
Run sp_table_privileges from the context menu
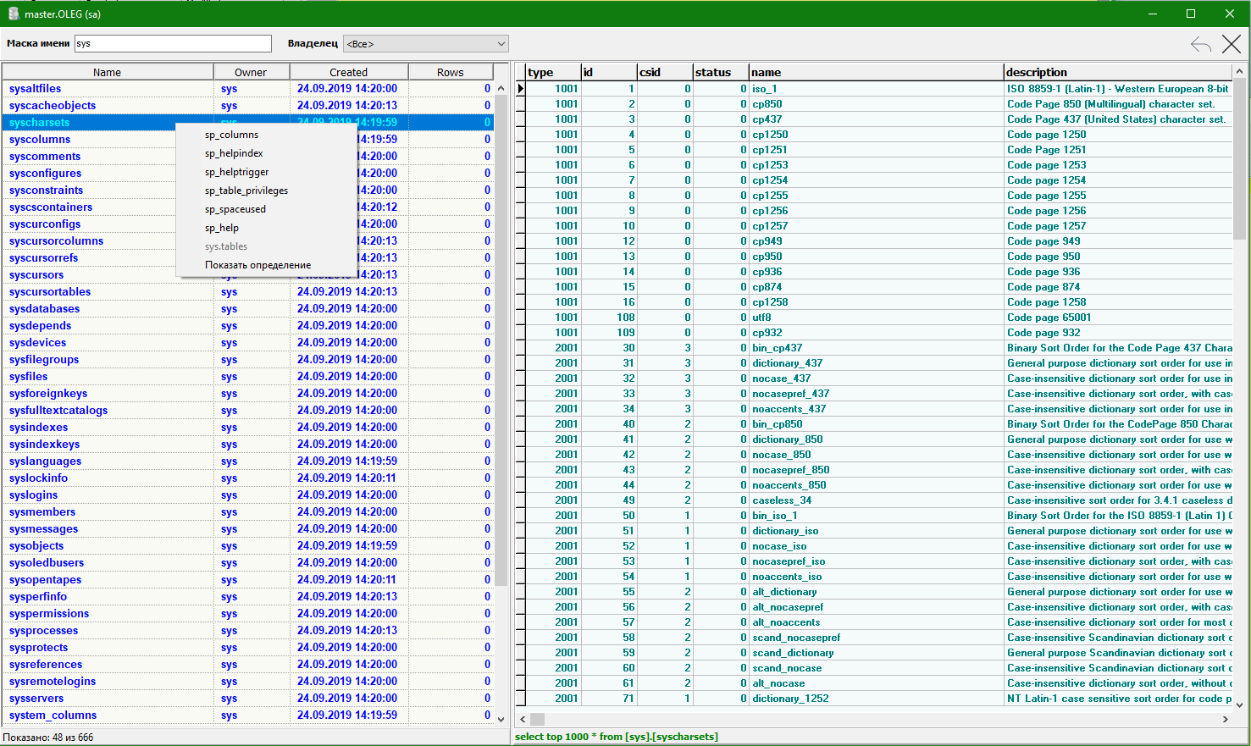pos(246,191)
